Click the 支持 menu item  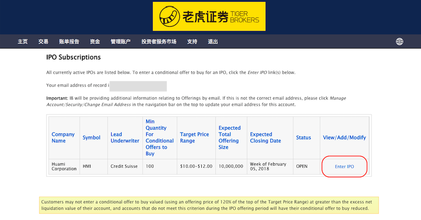[x=192, y=41]
